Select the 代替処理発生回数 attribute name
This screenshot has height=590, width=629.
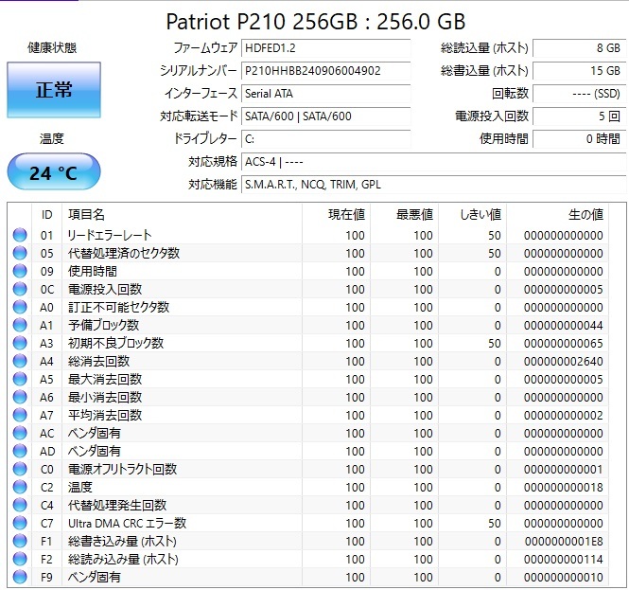[x=117, y=506]
